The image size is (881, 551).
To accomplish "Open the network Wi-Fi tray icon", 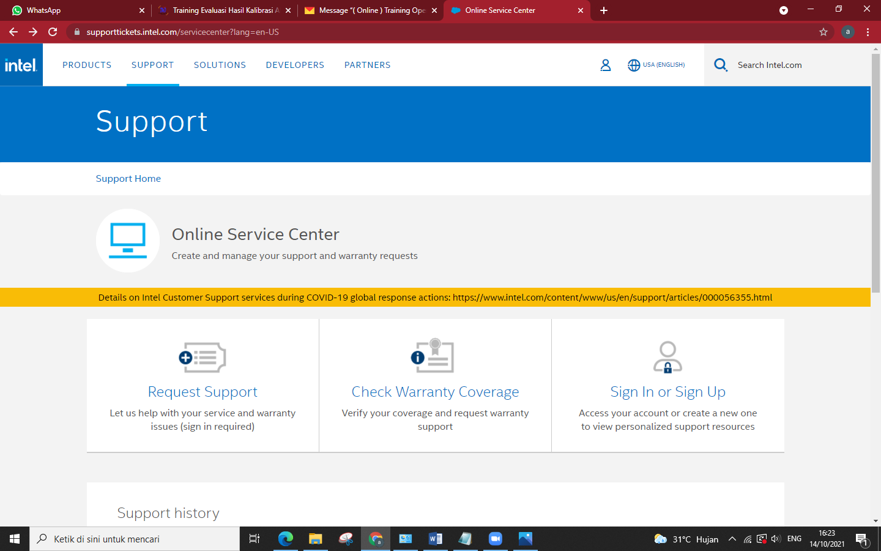I will [x=748, y=539].
